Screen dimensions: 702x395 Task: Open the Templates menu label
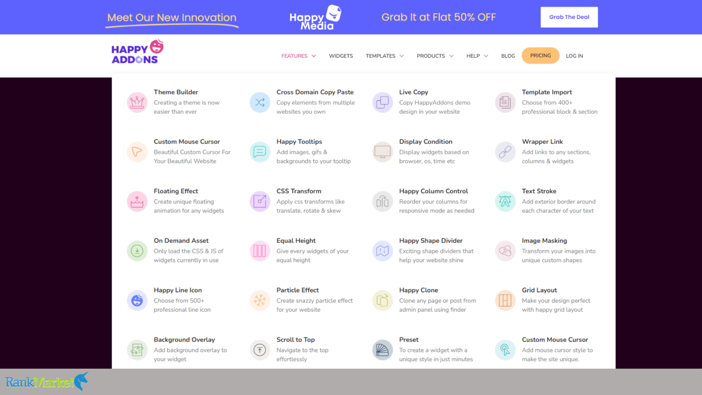(380, 56)
